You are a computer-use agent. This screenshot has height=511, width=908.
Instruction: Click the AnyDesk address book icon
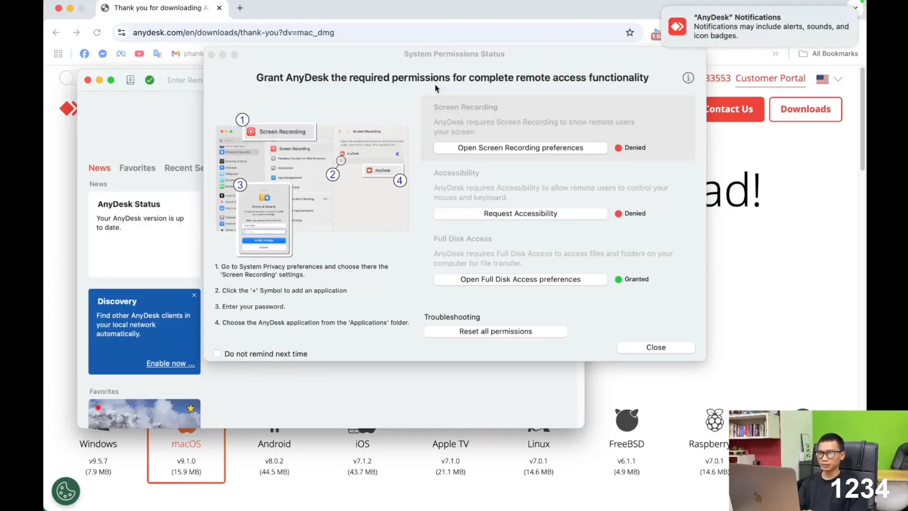tap(131, 80)
